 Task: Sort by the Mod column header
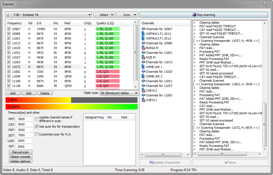(73, 23)
